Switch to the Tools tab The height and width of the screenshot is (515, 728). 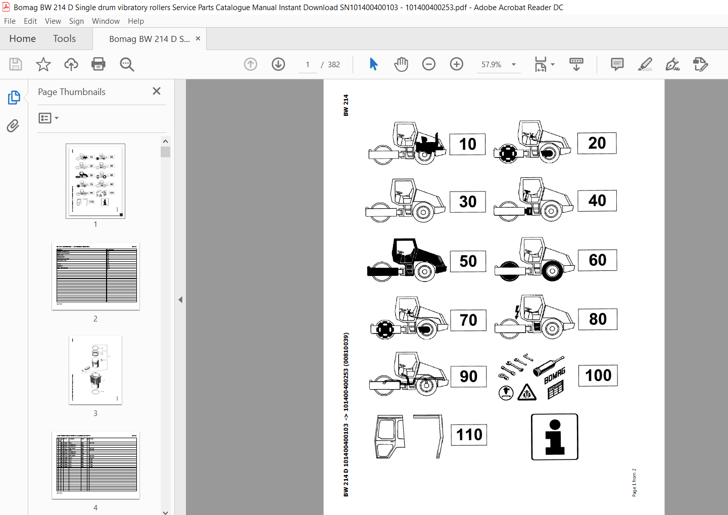tap(64, 39)
